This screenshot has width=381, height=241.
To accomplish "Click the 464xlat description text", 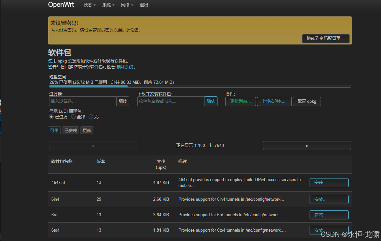I will [x=239, y=183].
